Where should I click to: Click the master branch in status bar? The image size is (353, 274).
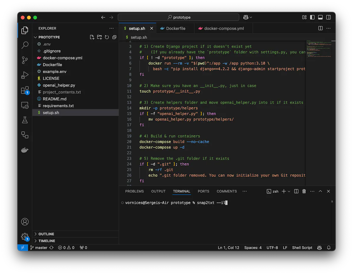(39, 247)
